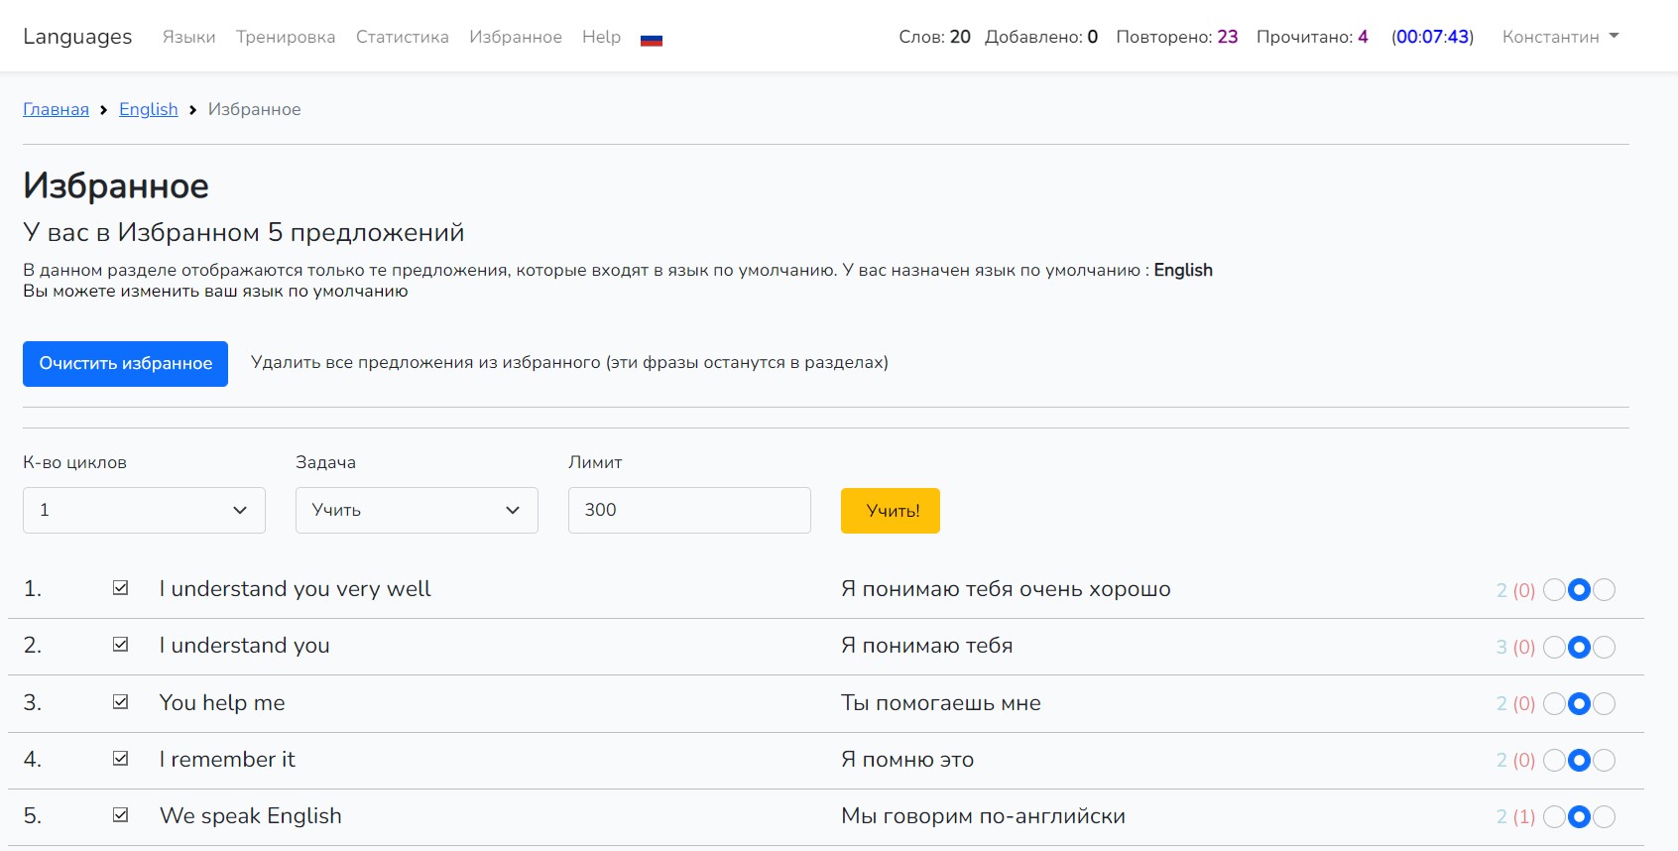
Task: Toggle checkbox beside 'We speak English'
Action: click(121, 815)
